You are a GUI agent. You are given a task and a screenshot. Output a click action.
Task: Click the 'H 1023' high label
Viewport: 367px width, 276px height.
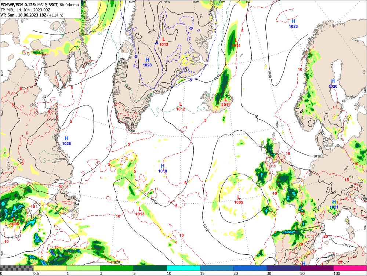293,23
